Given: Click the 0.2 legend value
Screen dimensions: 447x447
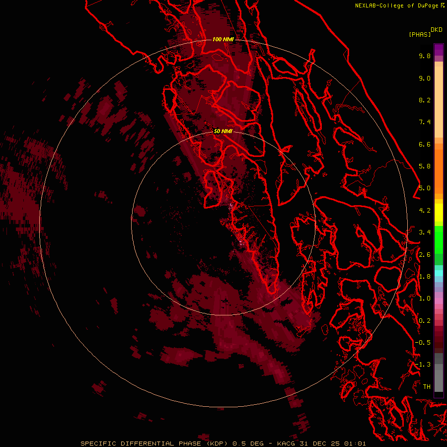Looking at the screenshot, I should 425,321.
